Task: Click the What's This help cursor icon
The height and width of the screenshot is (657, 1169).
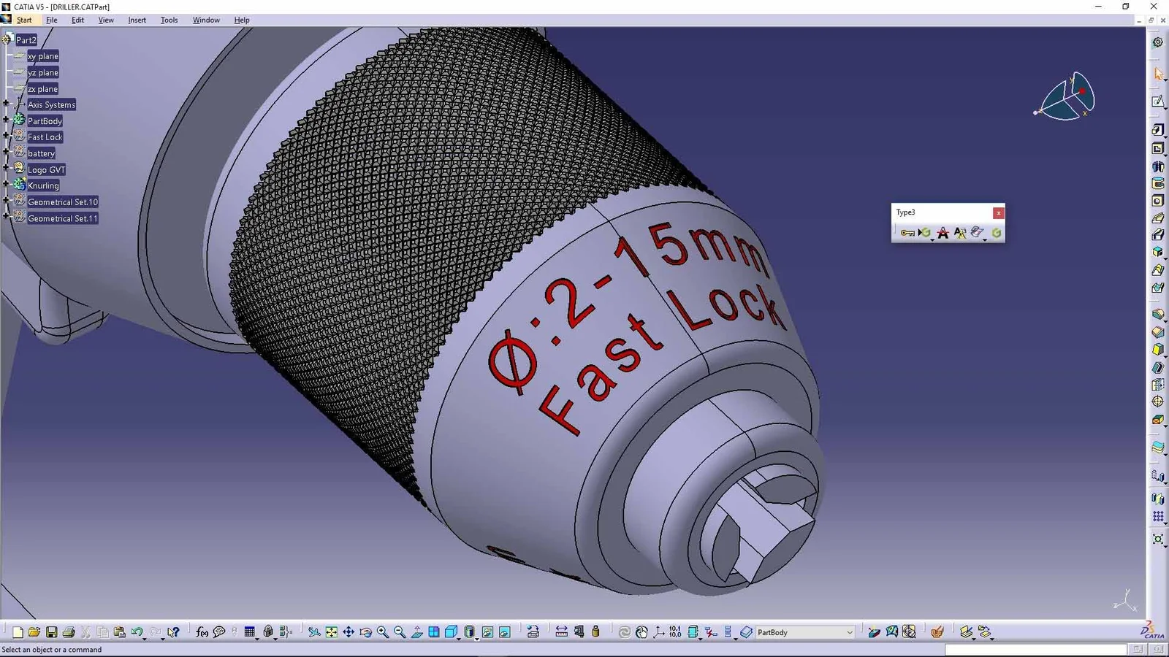Action: 173,632
